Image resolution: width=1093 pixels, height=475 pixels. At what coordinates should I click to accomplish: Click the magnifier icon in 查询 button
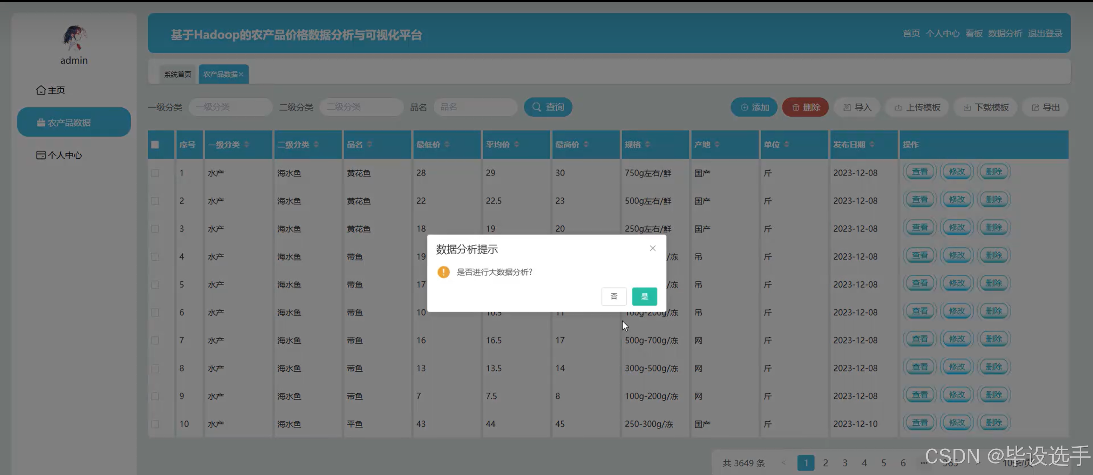pyautogui.click(x=536, y=107)
